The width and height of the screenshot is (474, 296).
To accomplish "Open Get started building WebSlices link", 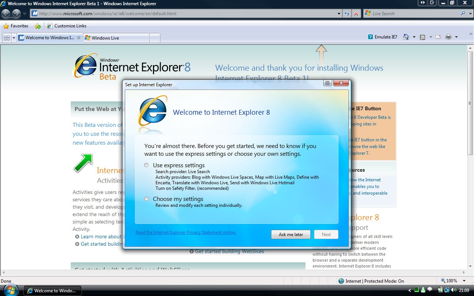I will coord(230,251).
